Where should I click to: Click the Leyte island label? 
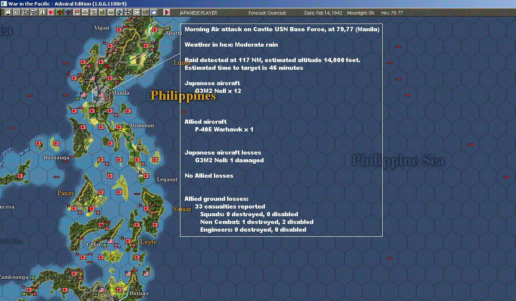click(148, 242)
